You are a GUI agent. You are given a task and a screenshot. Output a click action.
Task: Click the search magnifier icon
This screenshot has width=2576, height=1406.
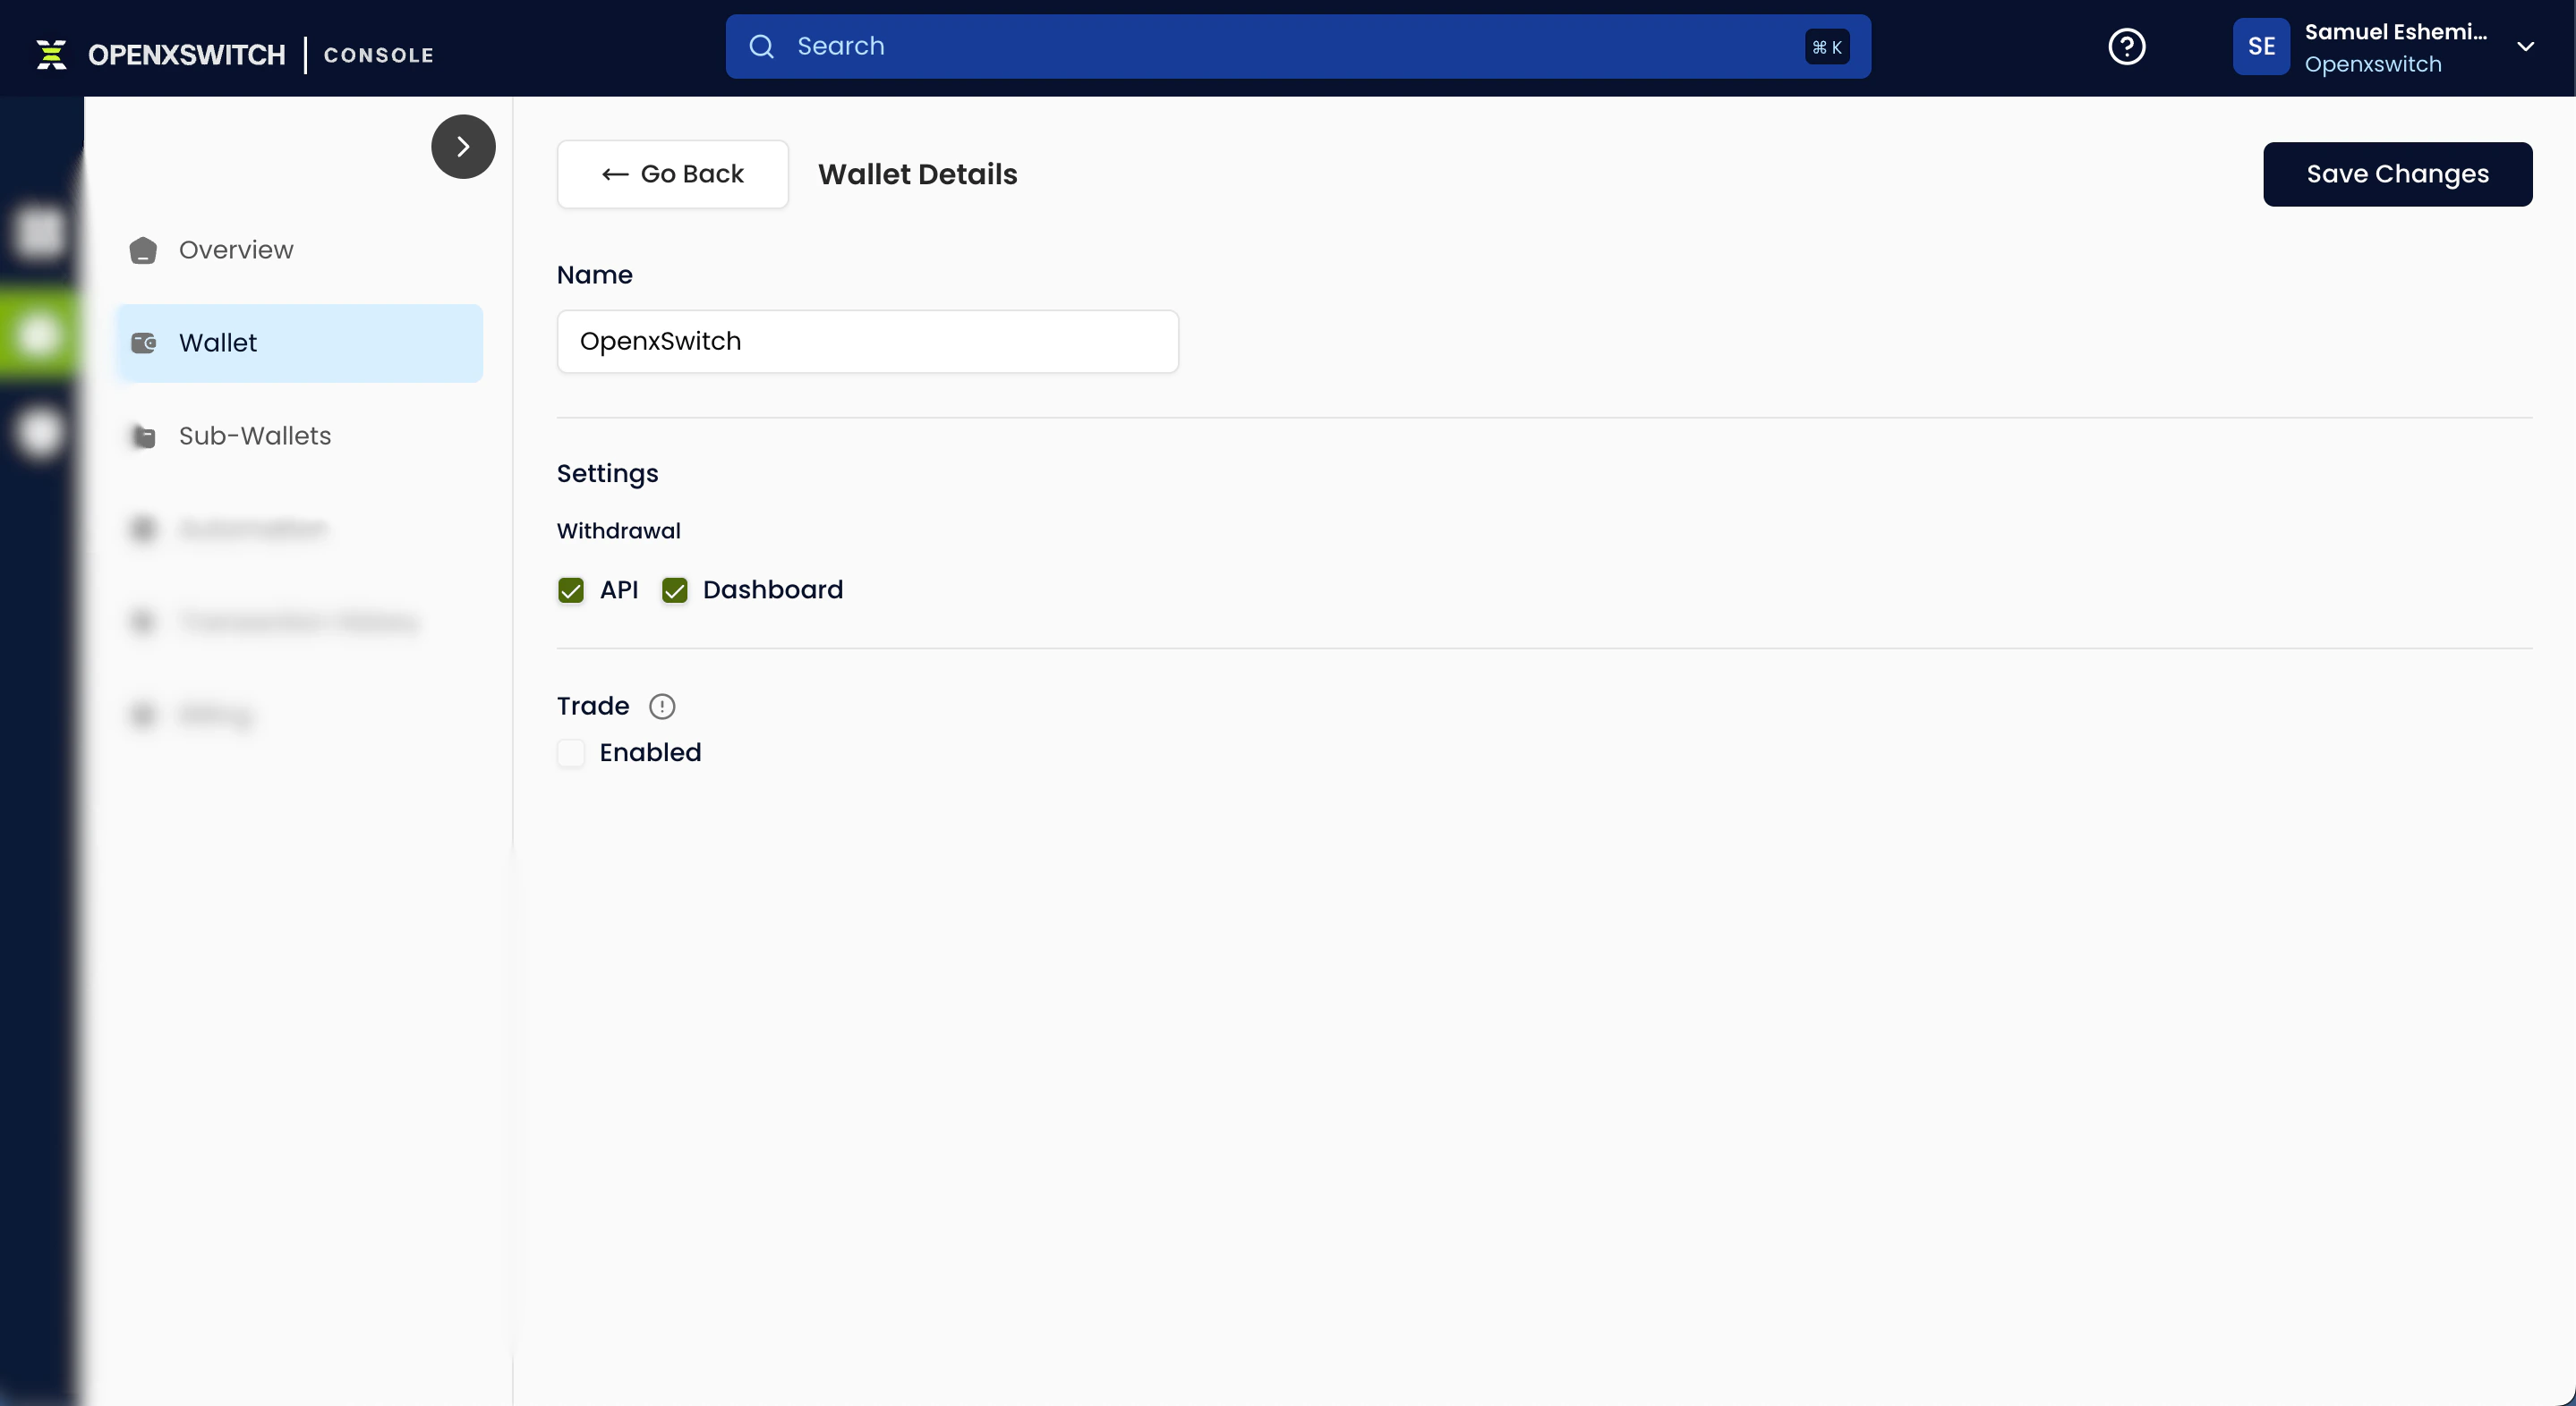(762, 47)
